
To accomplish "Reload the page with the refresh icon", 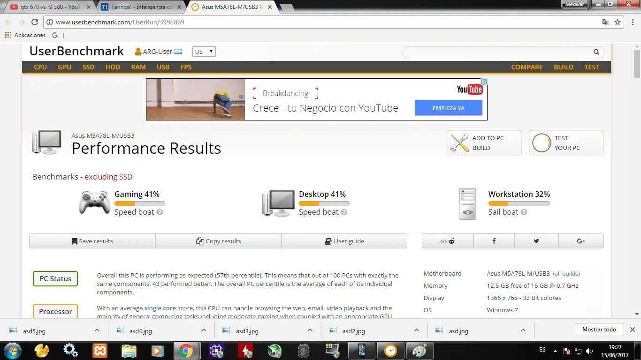I will [x=34, y=22].
